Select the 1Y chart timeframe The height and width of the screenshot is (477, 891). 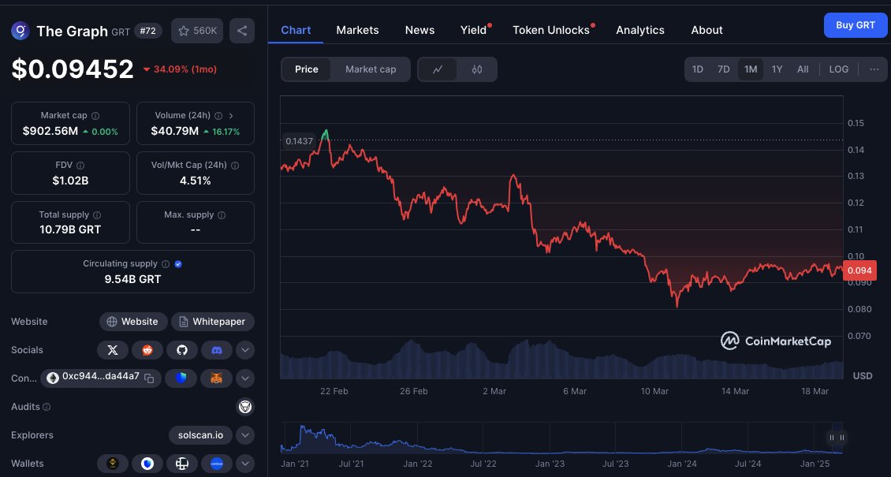[777, 69]
